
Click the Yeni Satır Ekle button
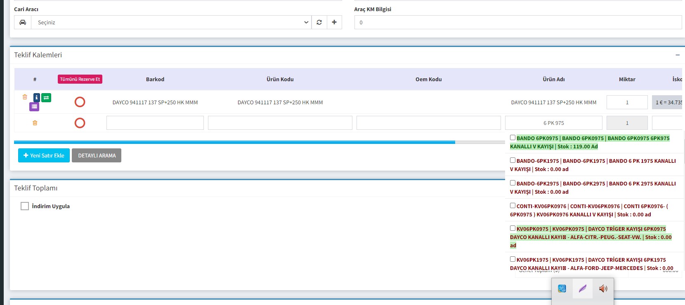point(44,155)
